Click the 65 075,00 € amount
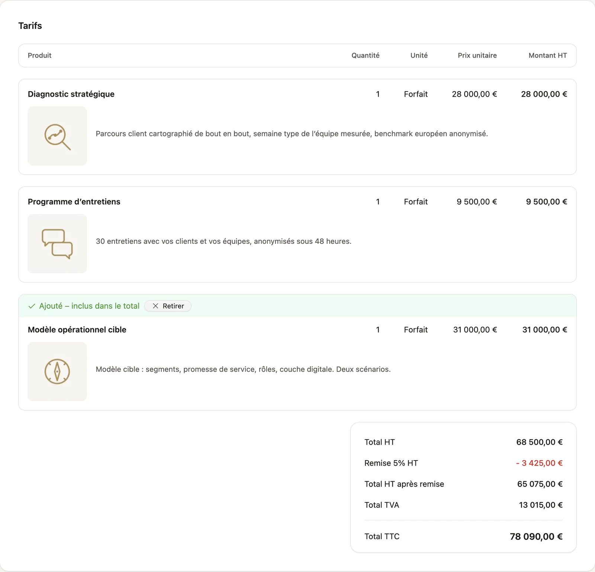The width and height of the screenshot is (595, 572). (540, 484)
